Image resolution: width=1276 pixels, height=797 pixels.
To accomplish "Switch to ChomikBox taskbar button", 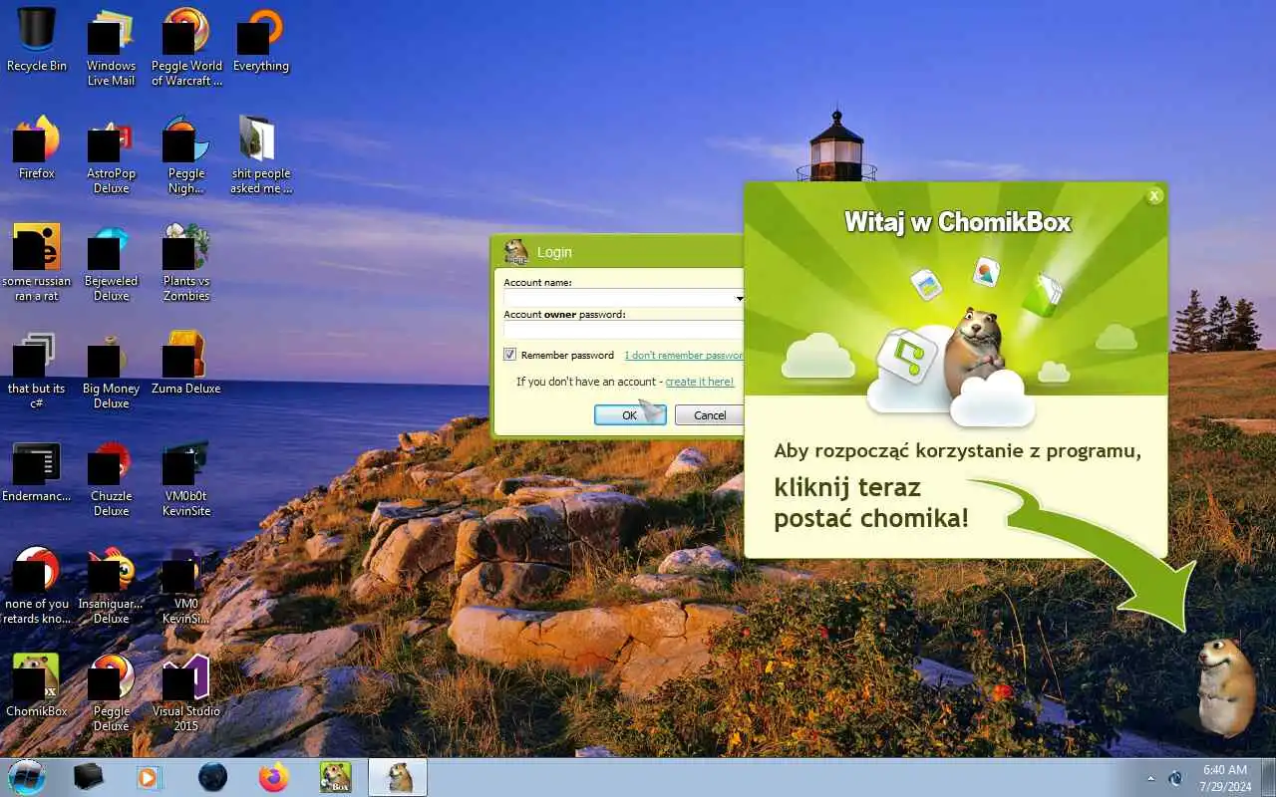I will point(335,777).
